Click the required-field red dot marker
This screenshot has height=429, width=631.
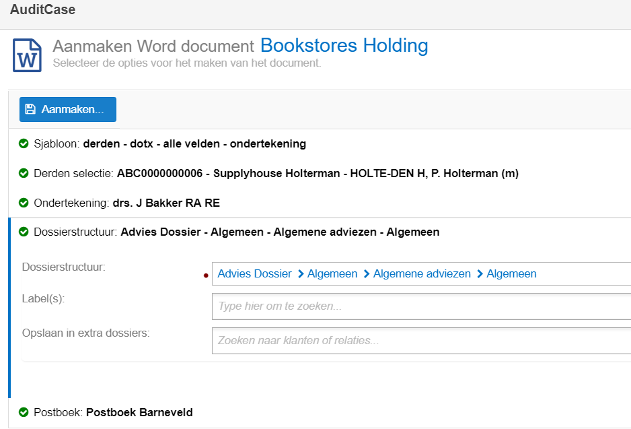coord(206,275)
